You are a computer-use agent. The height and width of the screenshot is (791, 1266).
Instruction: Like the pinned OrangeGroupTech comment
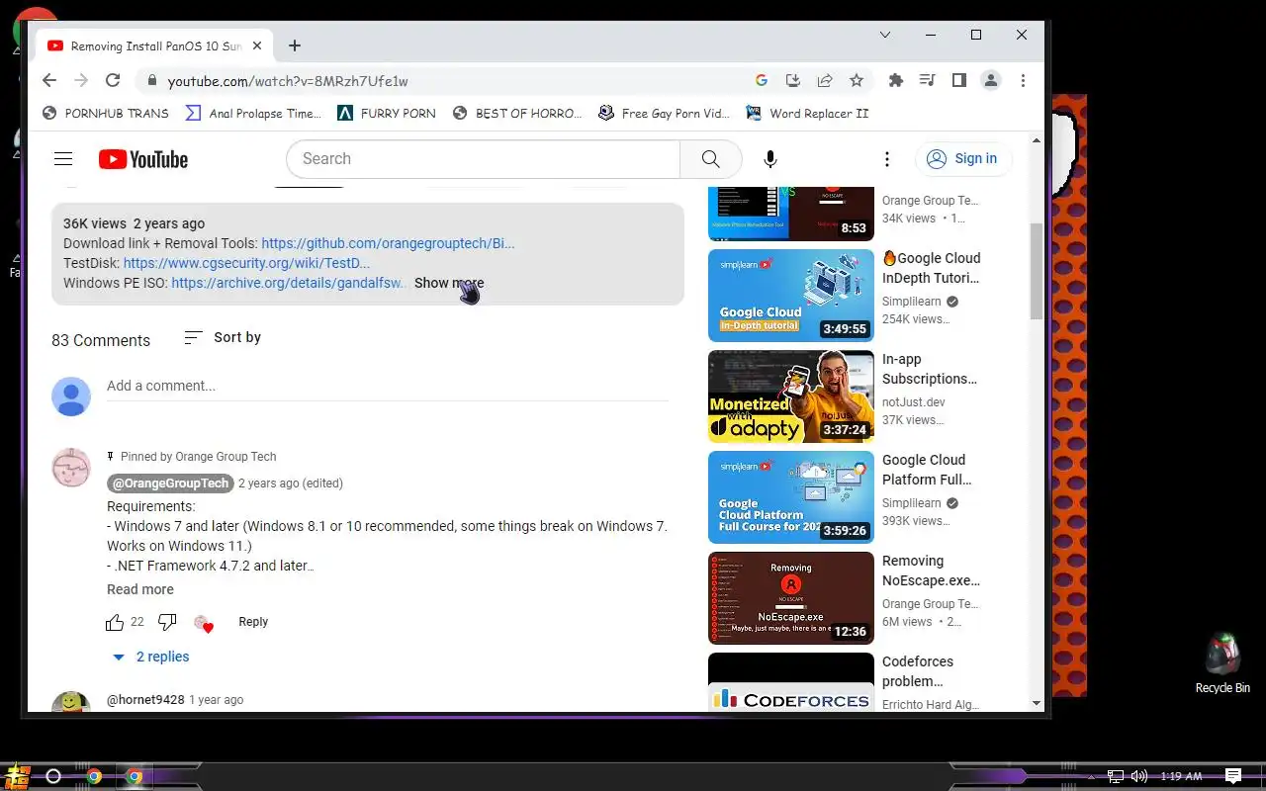(x=115, y=622)
